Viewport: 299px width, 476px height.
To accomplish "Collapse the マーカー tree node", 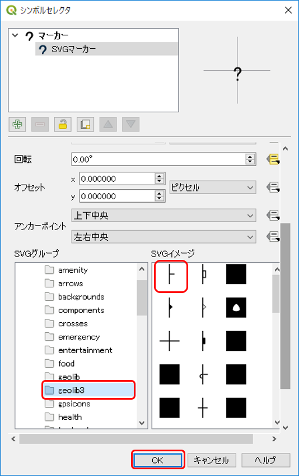I will (15, 35).
